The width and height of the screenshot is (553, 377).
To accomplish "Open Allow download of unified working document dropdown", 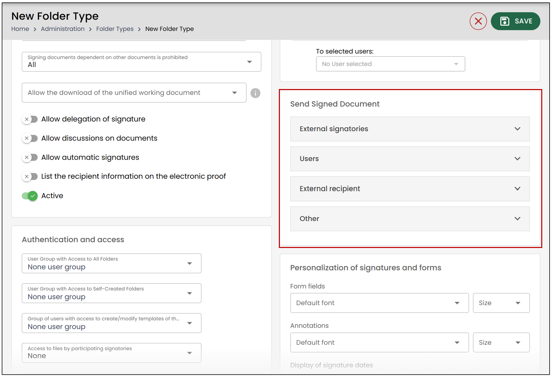I will [134, 93].
